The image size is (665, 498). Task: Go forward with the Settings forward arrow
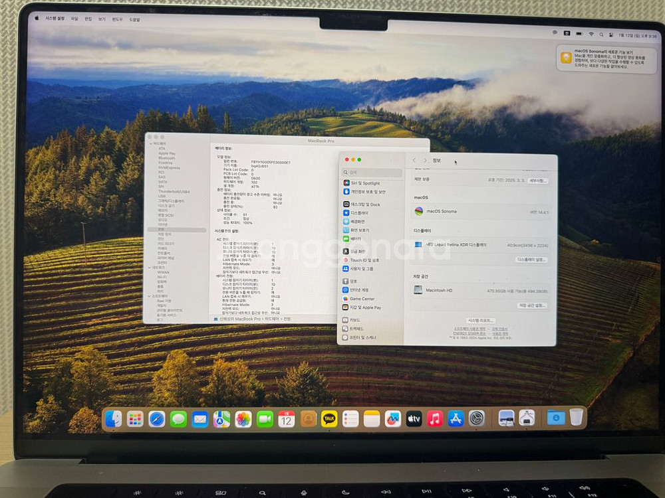tap(425, 160)
